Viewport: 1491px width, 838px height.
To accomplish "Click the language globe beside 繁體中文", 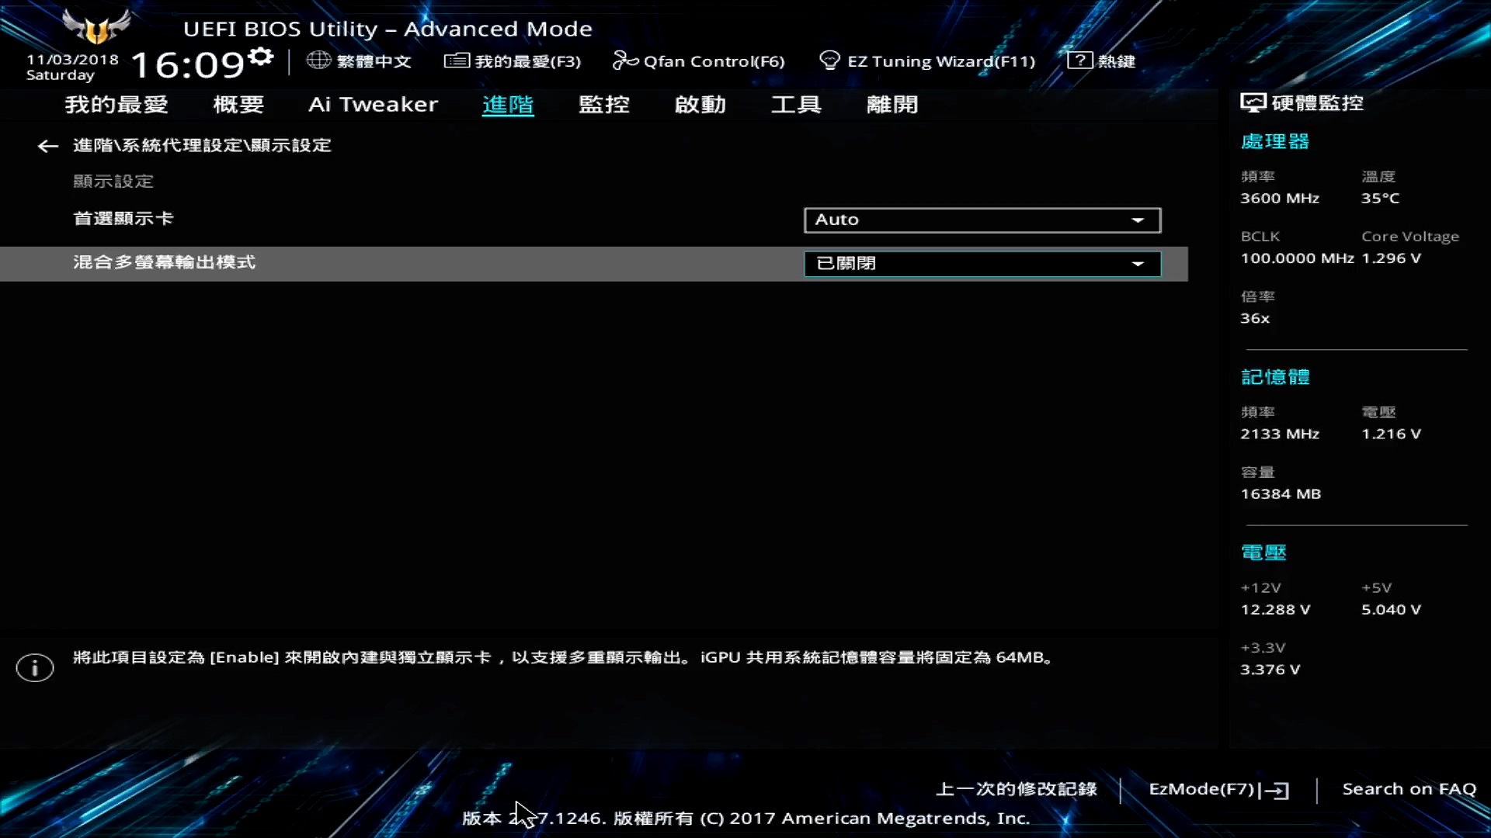I will [x=318, y=61].
